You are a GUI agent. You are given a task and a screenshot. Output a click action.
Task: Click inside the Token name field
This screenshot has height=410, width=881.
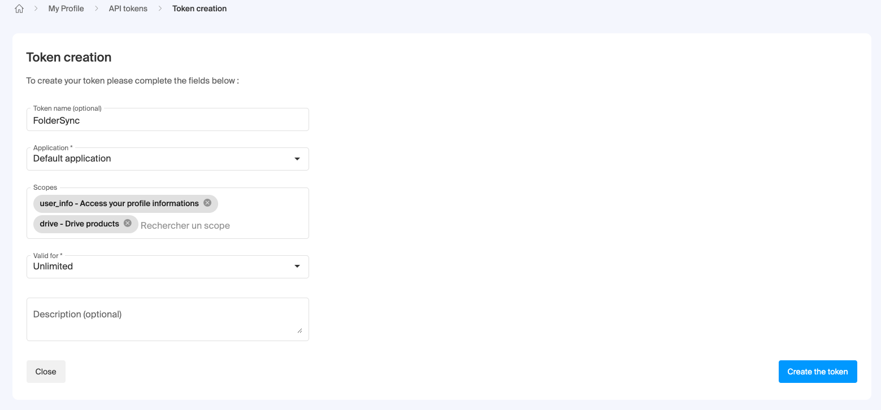pyautogui.click(x=167, y=120)
